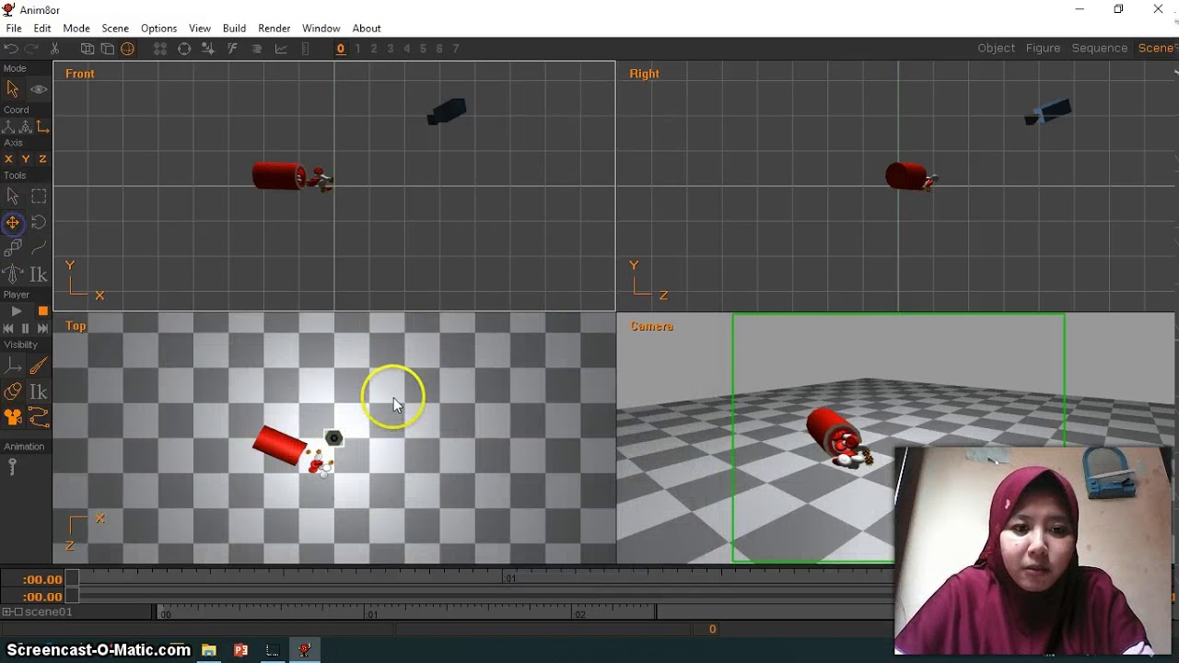Select the orange smooth shaded view icon

[x=128, y=49]
